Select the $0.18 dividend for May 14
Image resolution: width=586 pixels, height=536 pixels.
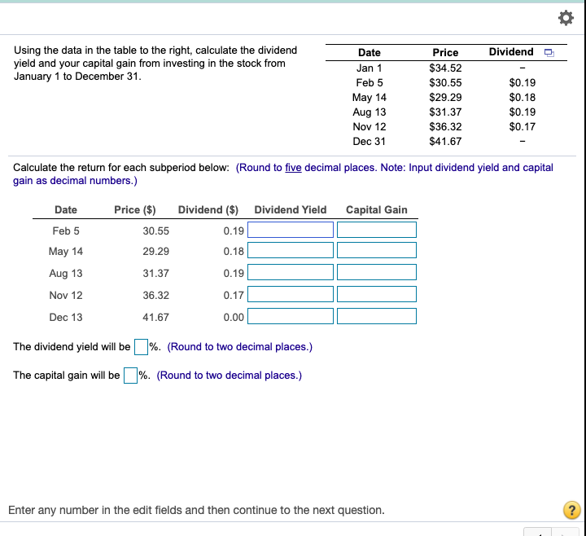[x=523, y=97]
